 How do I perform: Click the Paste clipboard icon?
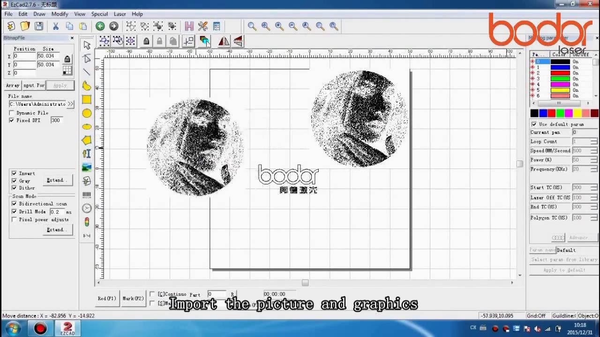coord(83,26)
